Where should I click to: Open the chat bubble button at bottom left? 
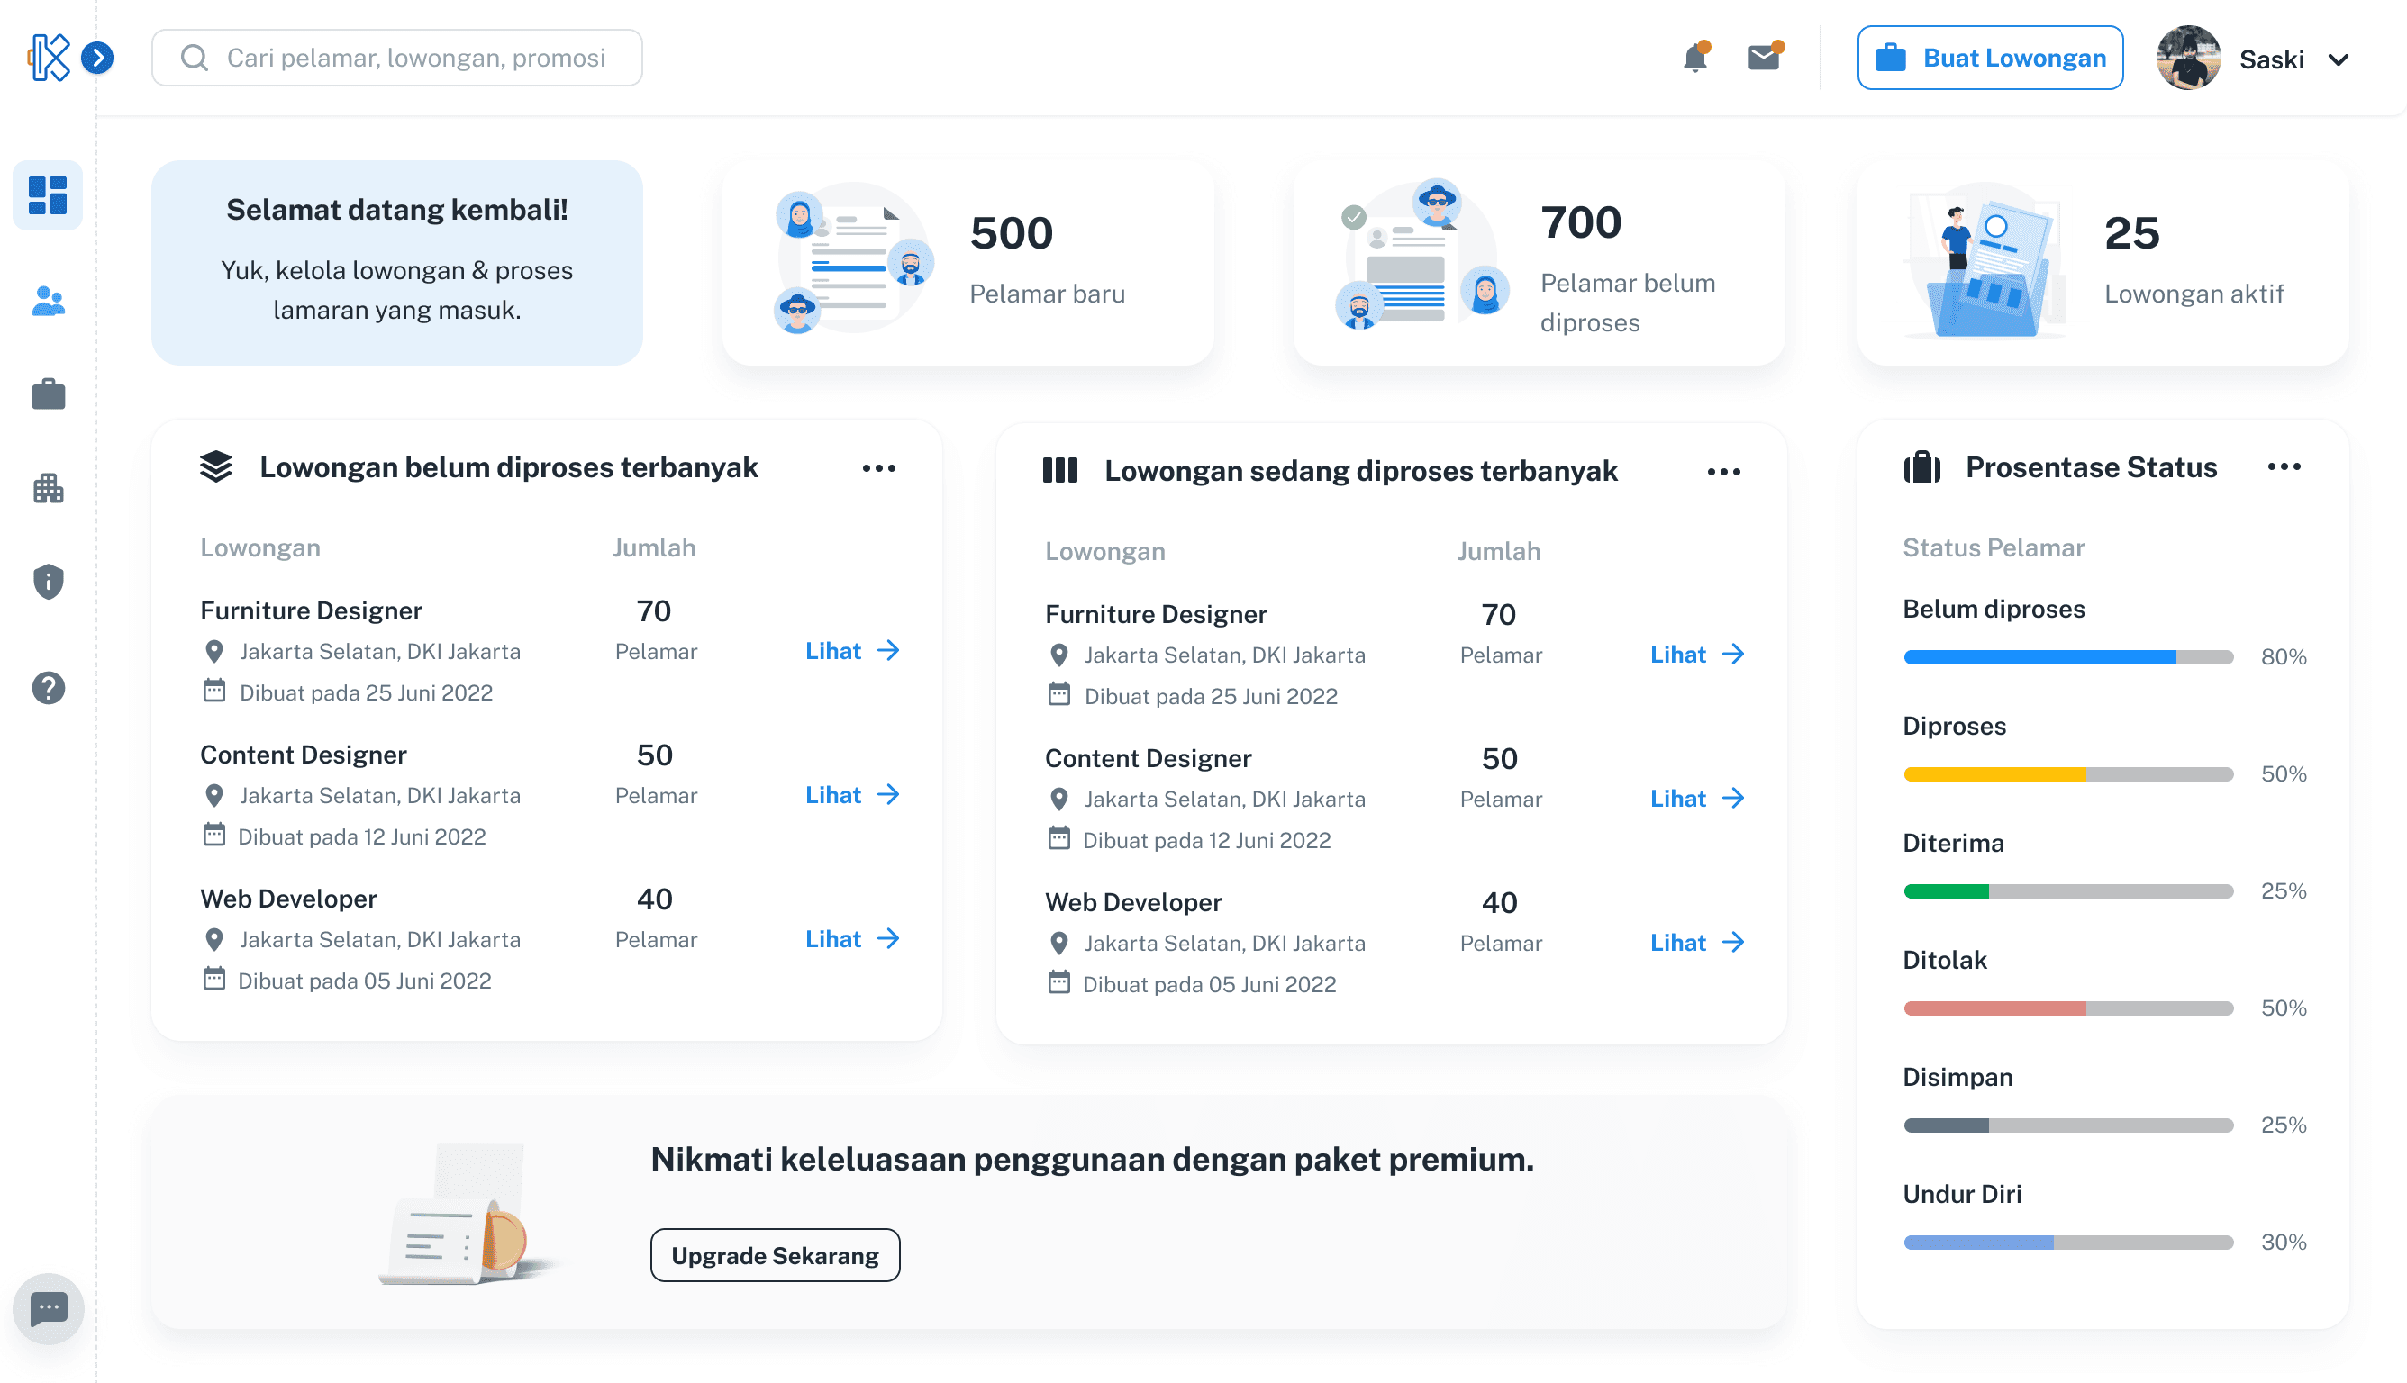coord(48,1309)
